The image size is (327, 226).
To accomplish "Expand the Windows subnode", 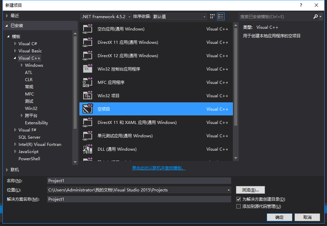I will click(22, 65).
